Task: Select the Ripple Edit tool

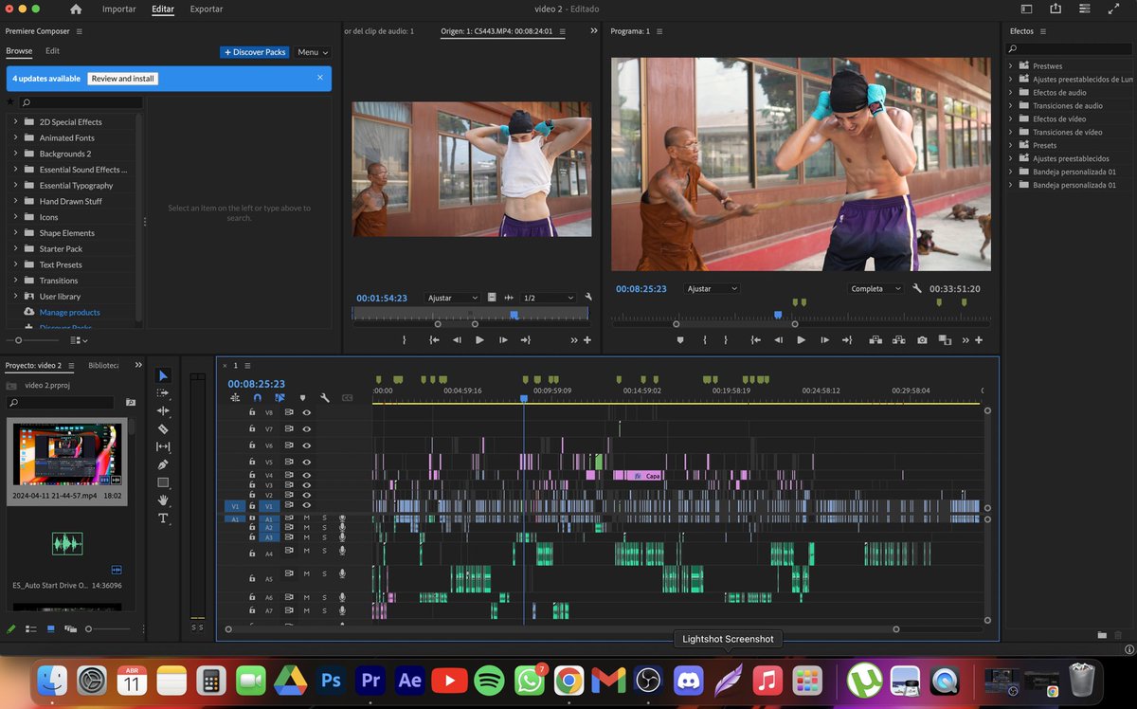Action: click(163, 411)
